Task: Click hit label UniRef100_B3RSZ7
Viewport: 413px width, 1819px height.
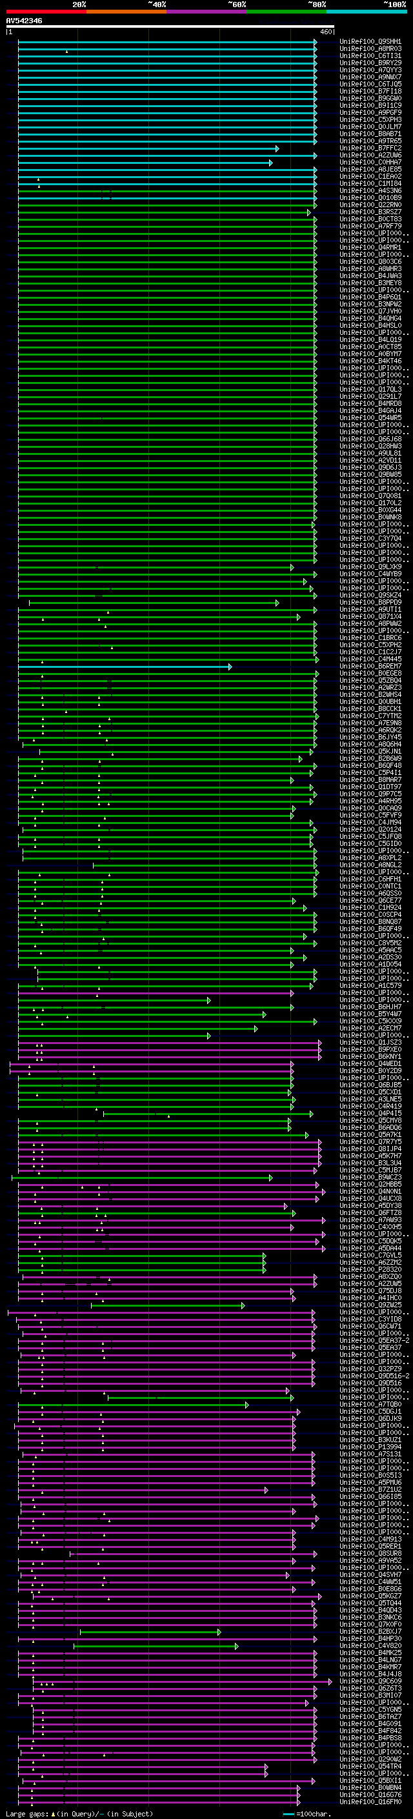Action: click(370, 212)
